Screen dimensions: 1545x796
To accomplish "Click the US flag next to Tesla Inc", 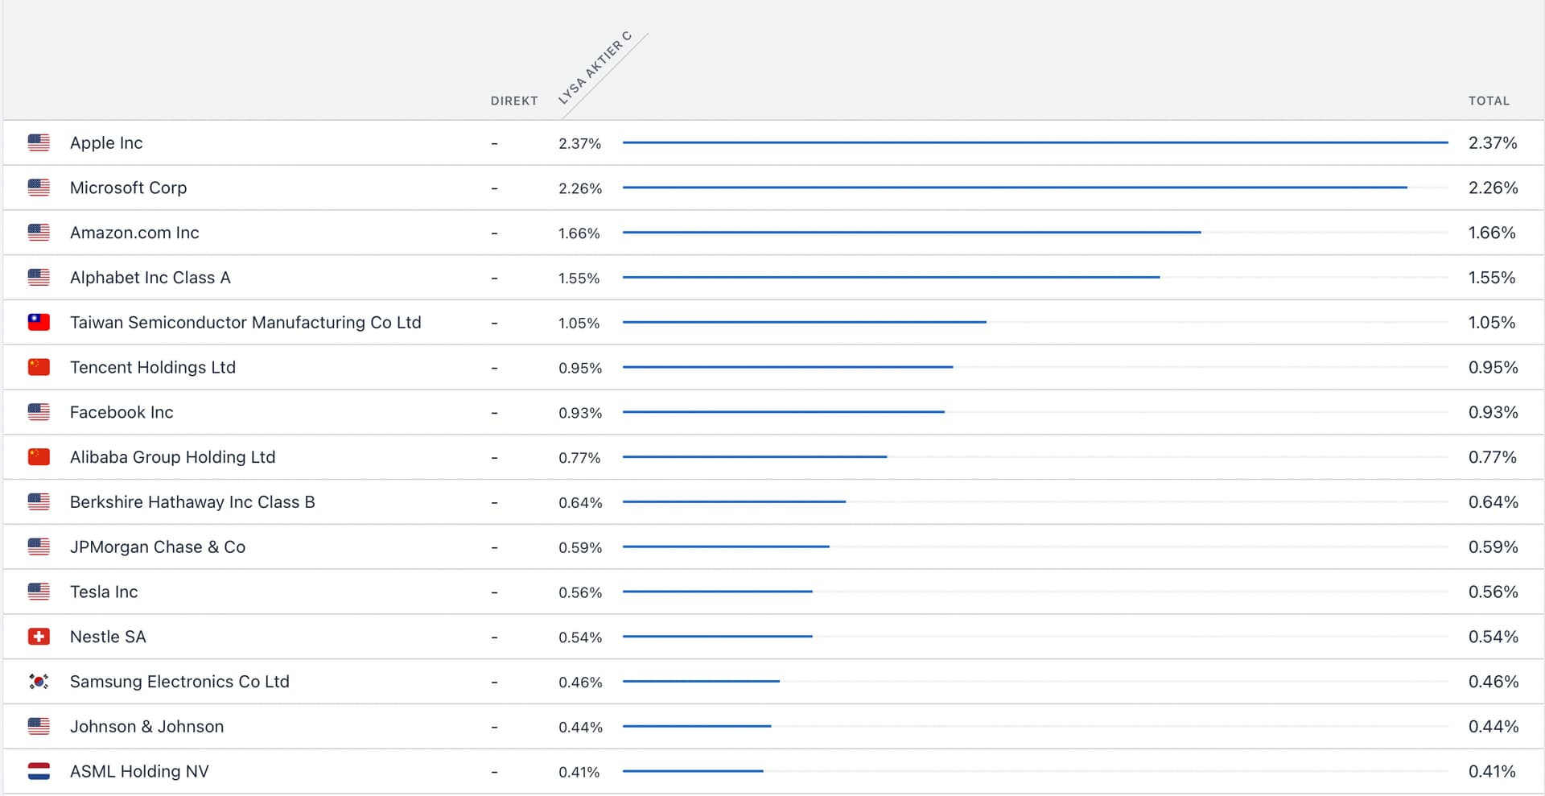I will click(x=39, y=592).
